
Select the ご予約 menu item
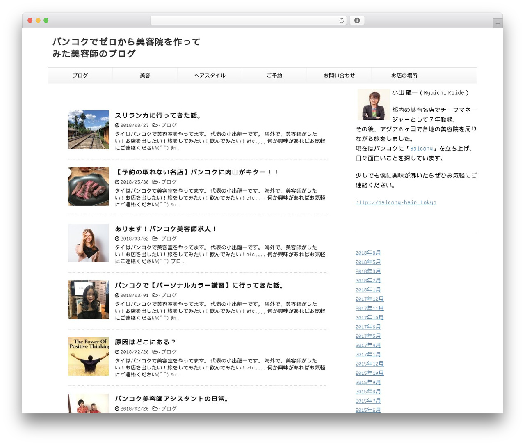click(x=274, y=76)
